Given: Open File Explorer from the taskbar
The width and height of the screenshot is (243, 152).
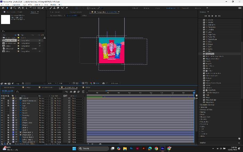Looking at the screenshot, I should click(x=125, y=149).
